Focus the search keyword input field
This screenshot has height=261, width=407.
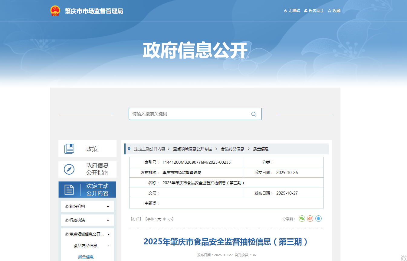pyautogui.click(x=189, y=114)
